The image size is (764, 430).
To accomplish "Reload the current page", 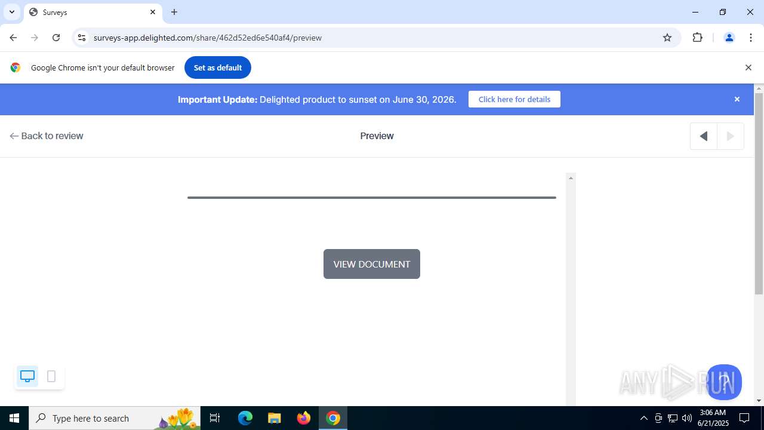I will (56, 38).
